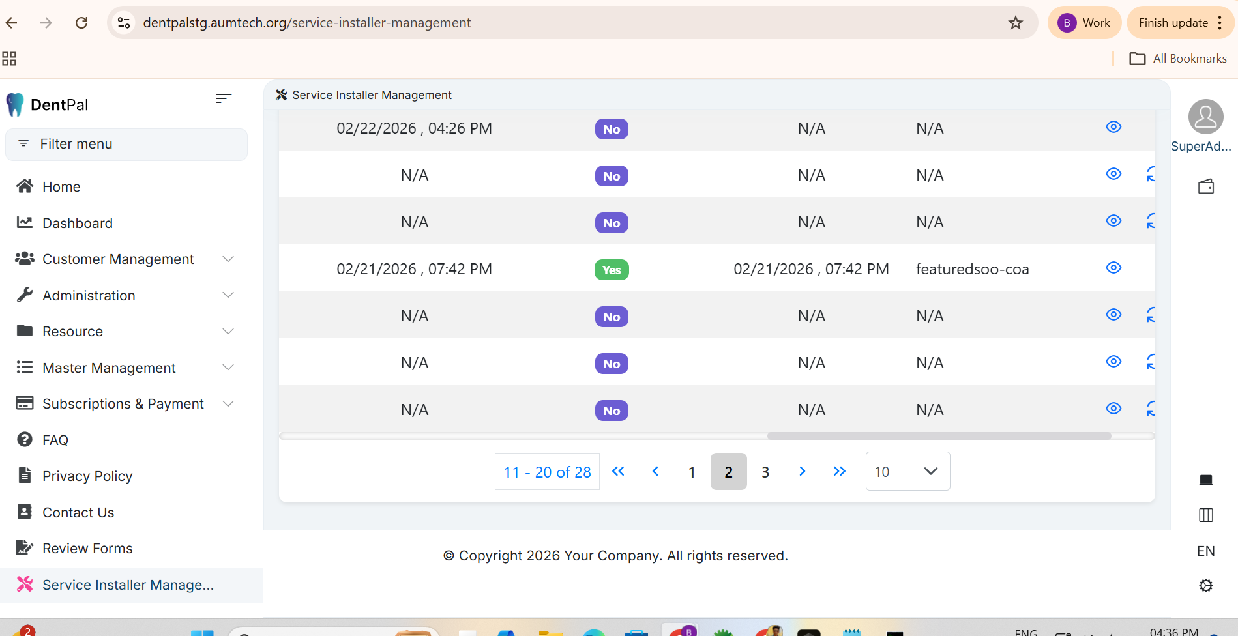Click the settings gear icon

click(1205, 585)
